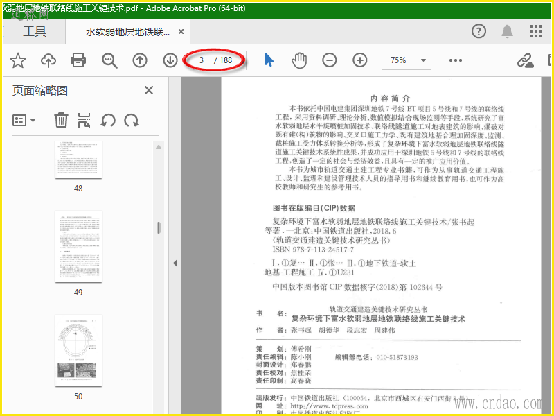Activate the hand pan tool
The image size is (554, 416).
point(299,60)
